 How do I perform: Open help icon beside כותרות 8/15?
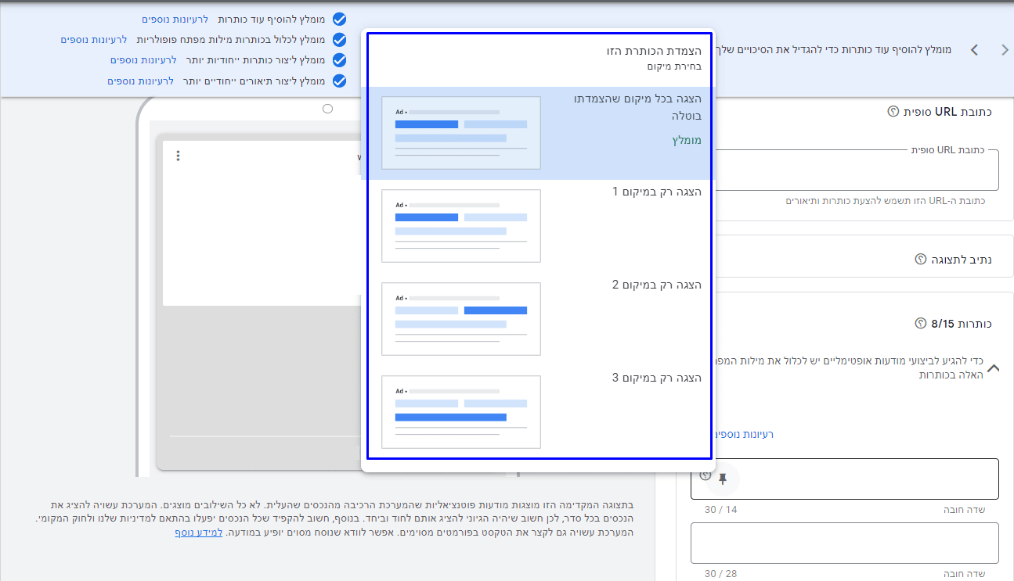[920, 323]
